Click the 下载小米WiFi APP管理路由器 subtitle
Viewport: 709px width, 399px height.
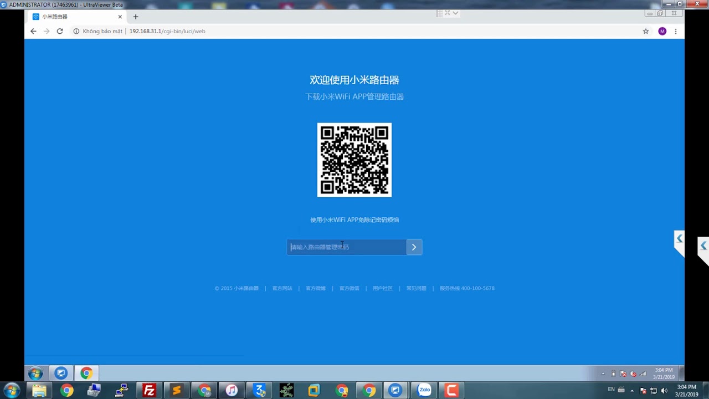[354, 96]
